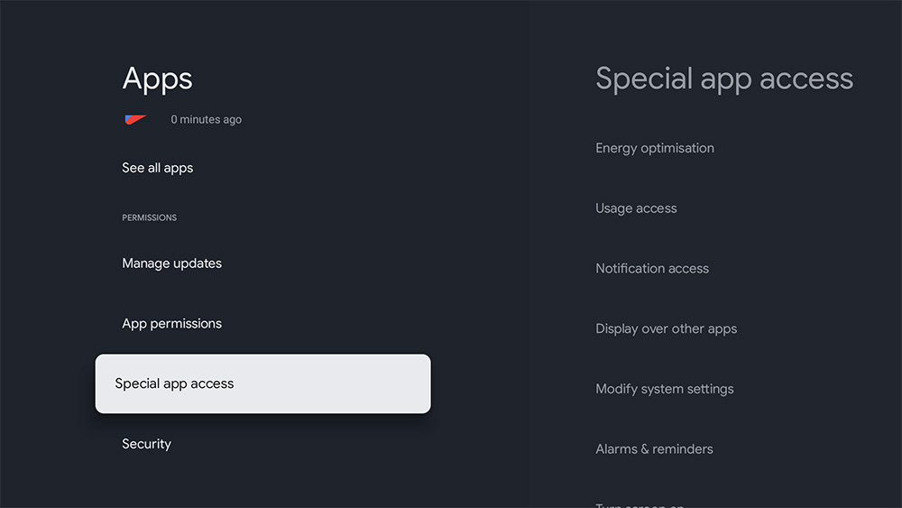The image size is (902, 508).
Task: Select Energy optimisation
Action: [655, 148]
